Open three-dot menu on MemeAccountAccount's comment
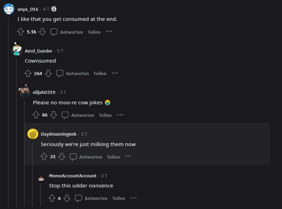Viewport: 282px width, 209px height. click(134, 198)
